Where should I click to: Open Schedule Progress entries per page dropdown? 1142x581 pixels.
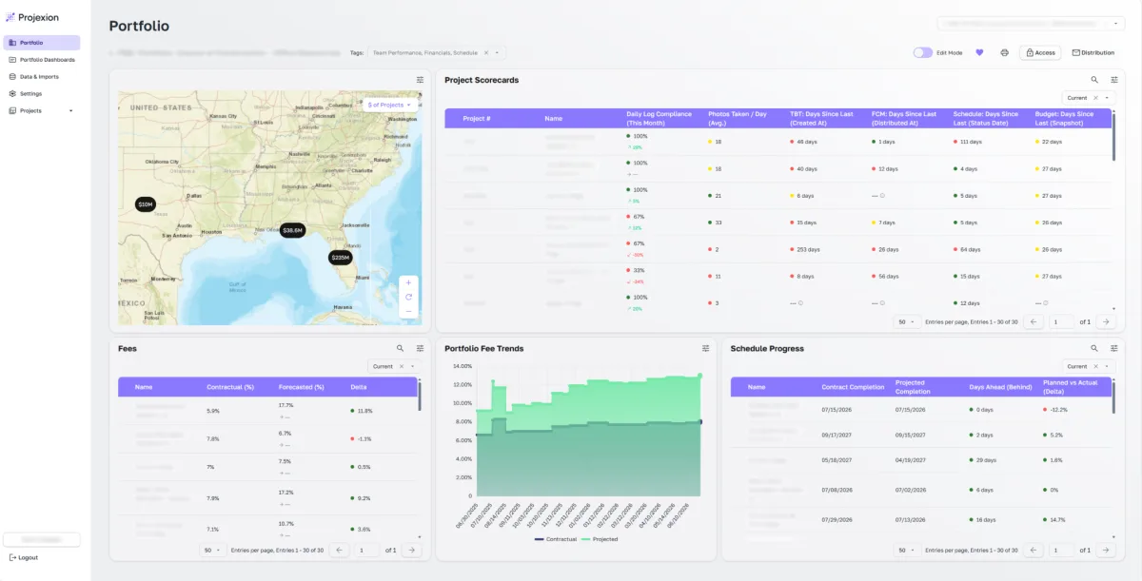tap(907, 550)
